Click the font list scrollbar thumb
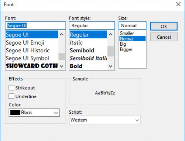 pos(61,57)
